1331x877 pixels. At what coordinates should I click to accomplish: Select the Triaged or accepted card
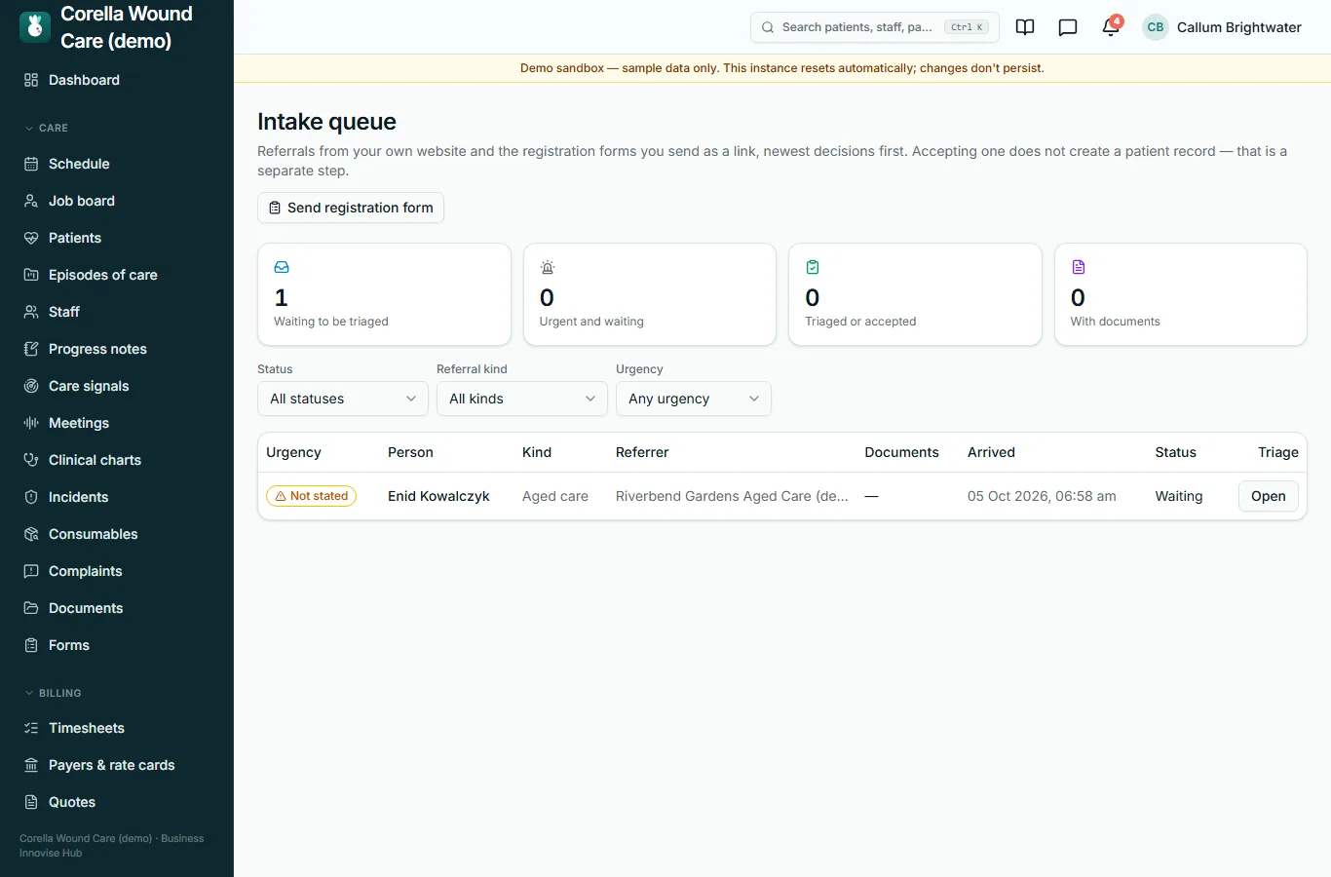[915, 294]
